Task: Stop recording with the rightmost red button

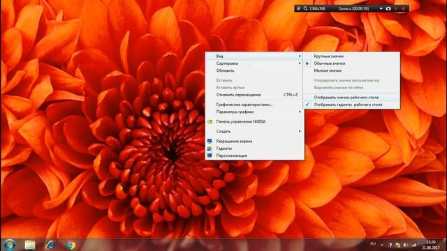Action: tap(404, 9)
